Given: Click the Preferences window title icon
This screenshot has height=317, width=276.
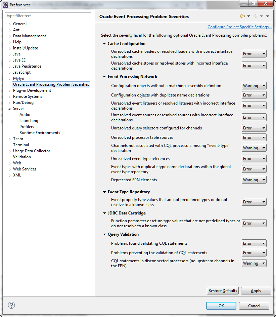Looking at the screenshot, I should (x=5, y=5).
